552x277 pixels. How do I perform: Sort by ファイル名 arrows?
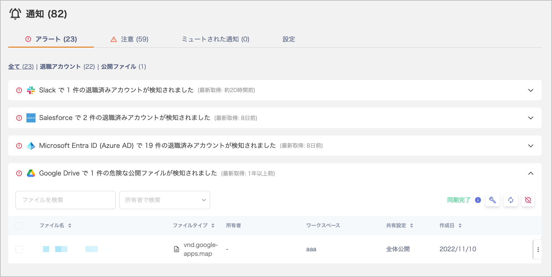coord(70,225)
